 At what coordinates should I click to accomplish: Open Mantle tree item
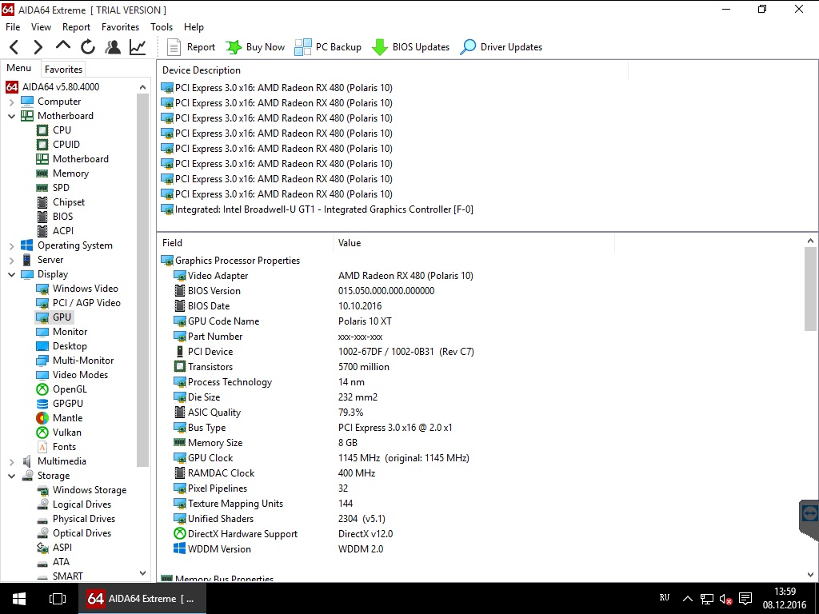67,418
